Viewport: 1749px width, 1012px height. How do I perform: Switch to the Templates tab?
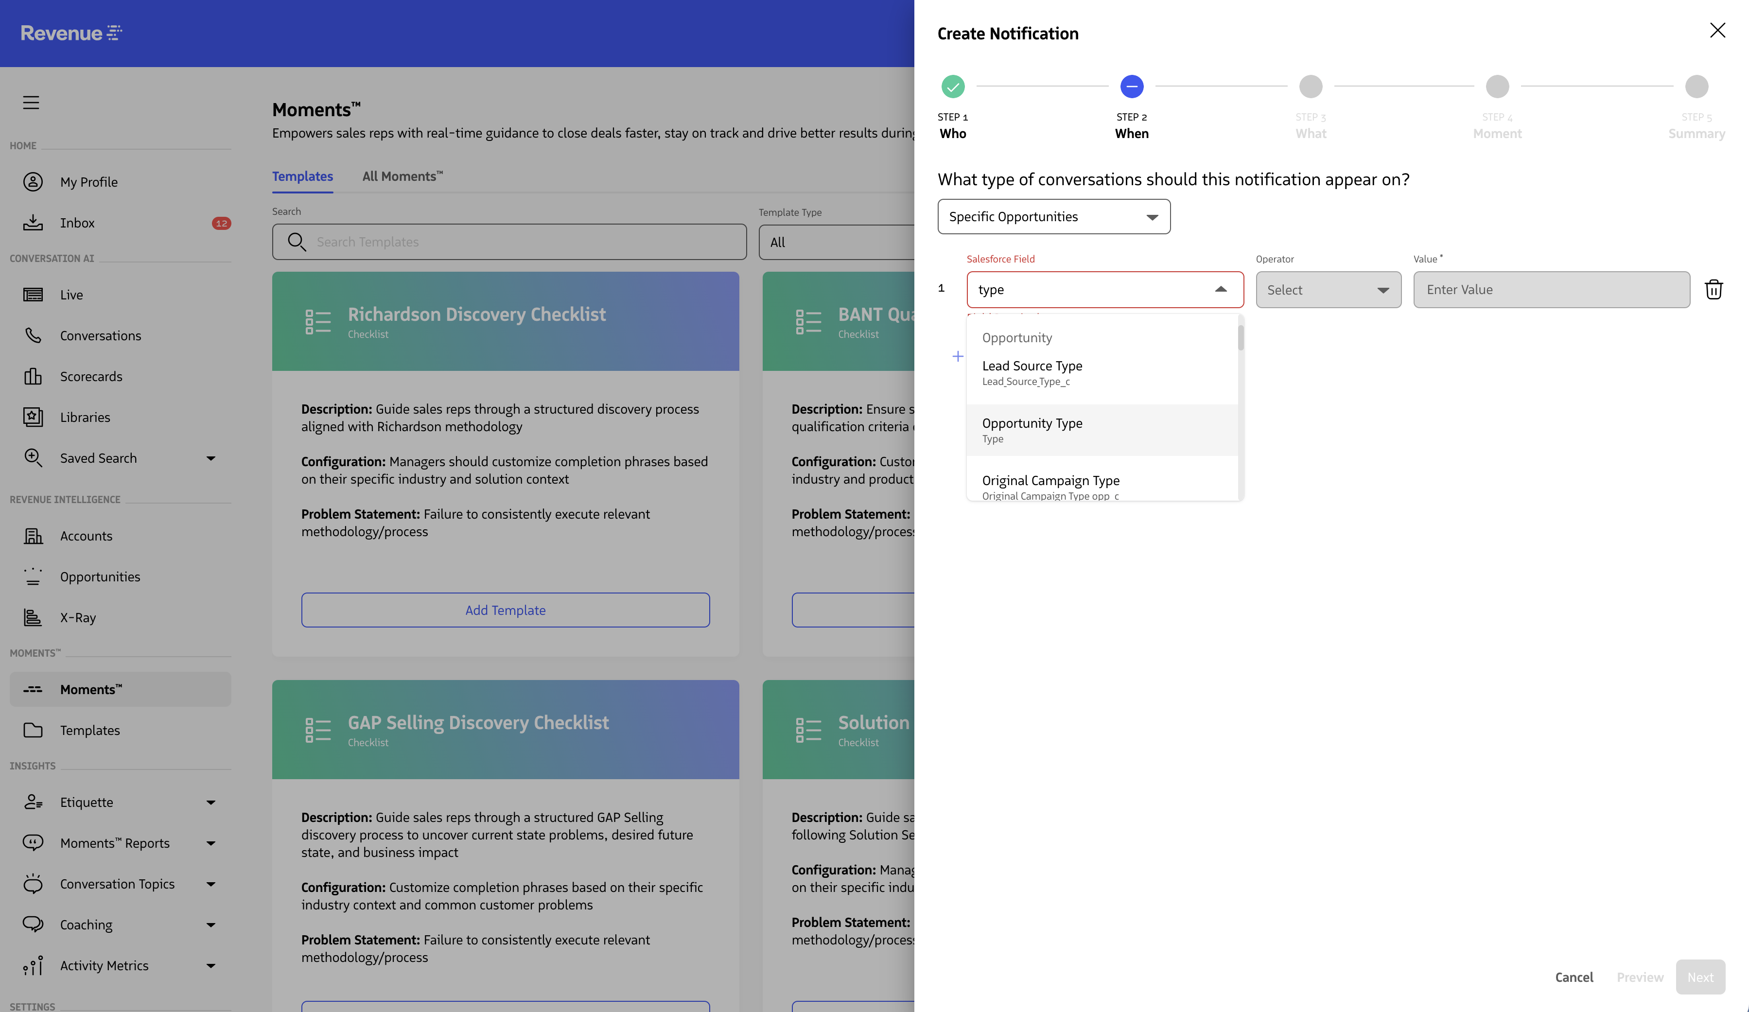pyautogui.click(x=303, y=176)
